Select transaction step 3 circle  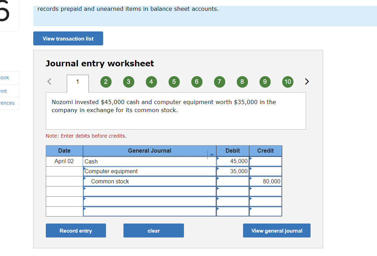click(128, 82)
